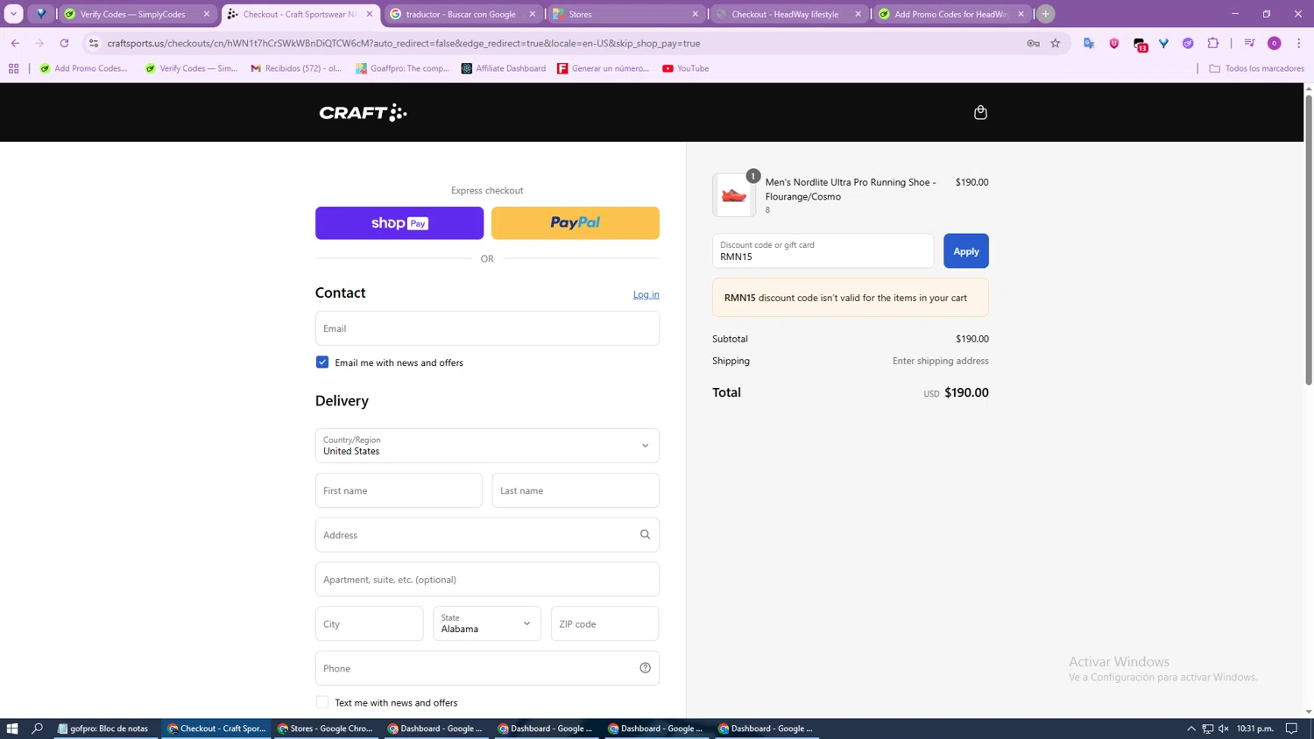Focus the Phone field

click(487, 668)
